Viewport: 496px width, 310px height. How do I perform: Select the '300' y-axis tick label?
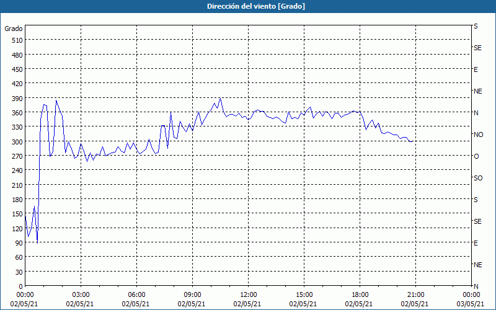point(17,142)
